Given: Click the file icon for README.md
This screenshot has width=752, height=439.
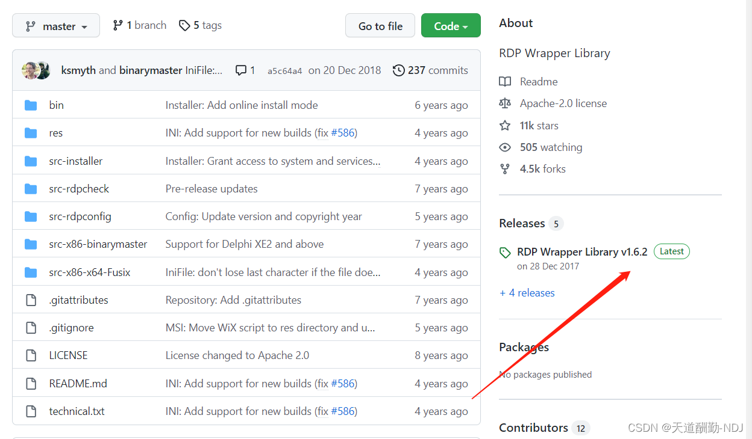Looking at the screenshot, I should [31, 384].
